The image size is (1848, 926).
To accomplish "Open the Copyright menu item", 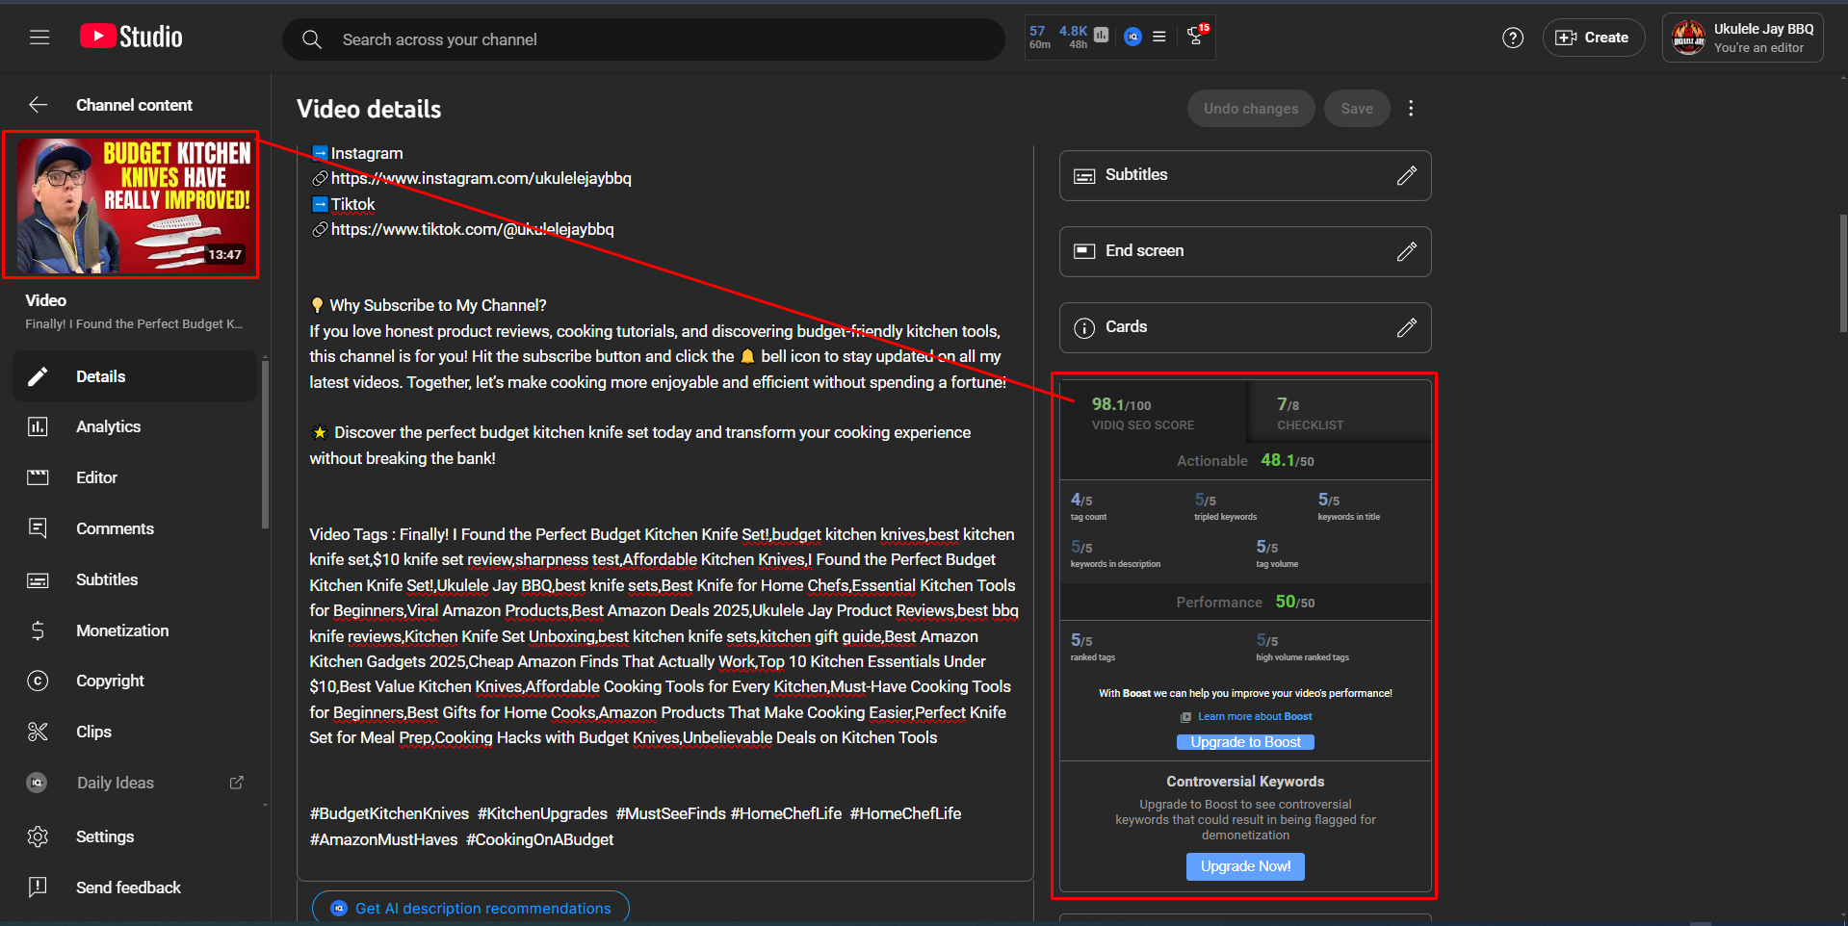I will [135, 681].
